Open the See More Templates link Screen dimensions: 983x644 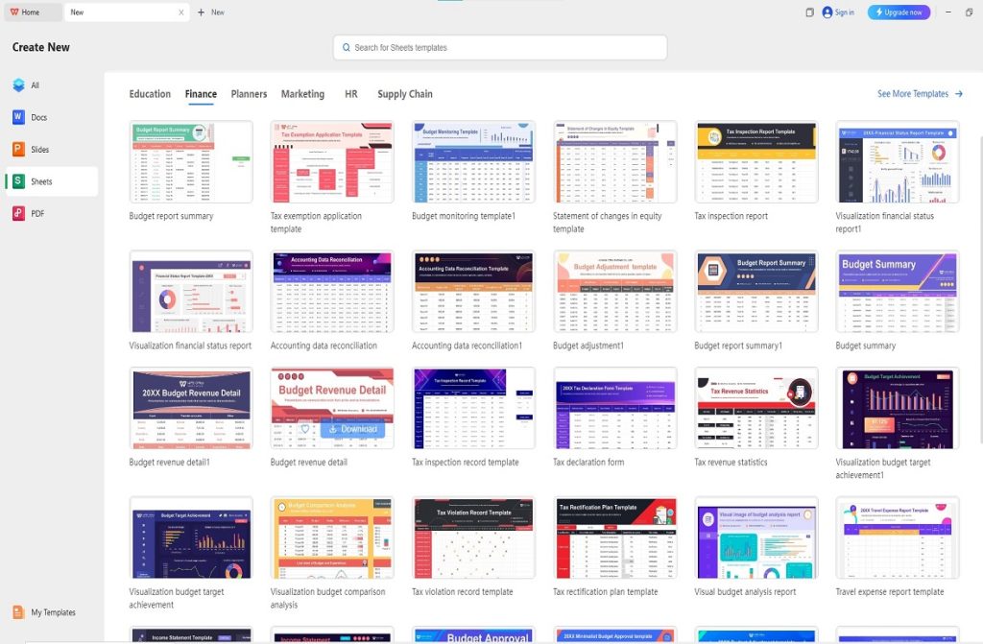tap(920, 94)
